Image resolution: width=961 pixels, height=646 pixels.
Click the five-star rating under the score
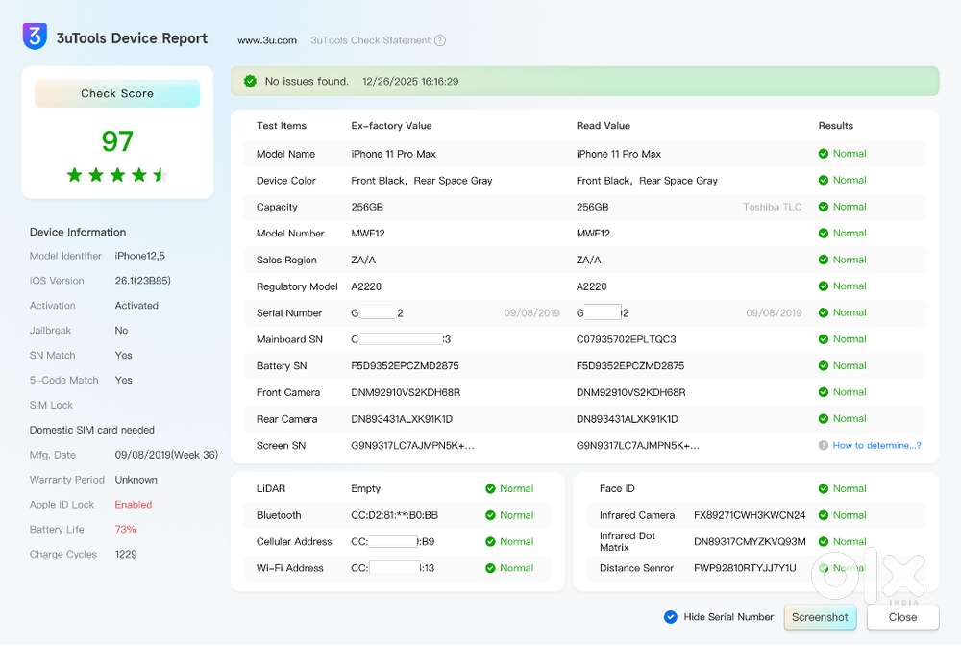(117, 174)
